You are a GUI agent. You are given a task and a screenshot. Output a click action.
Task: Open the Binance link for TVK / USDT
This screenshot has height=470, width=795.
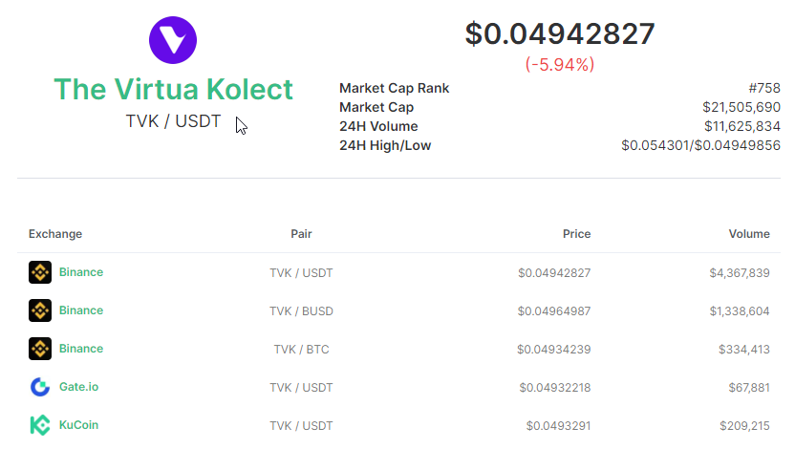point(81,272)
